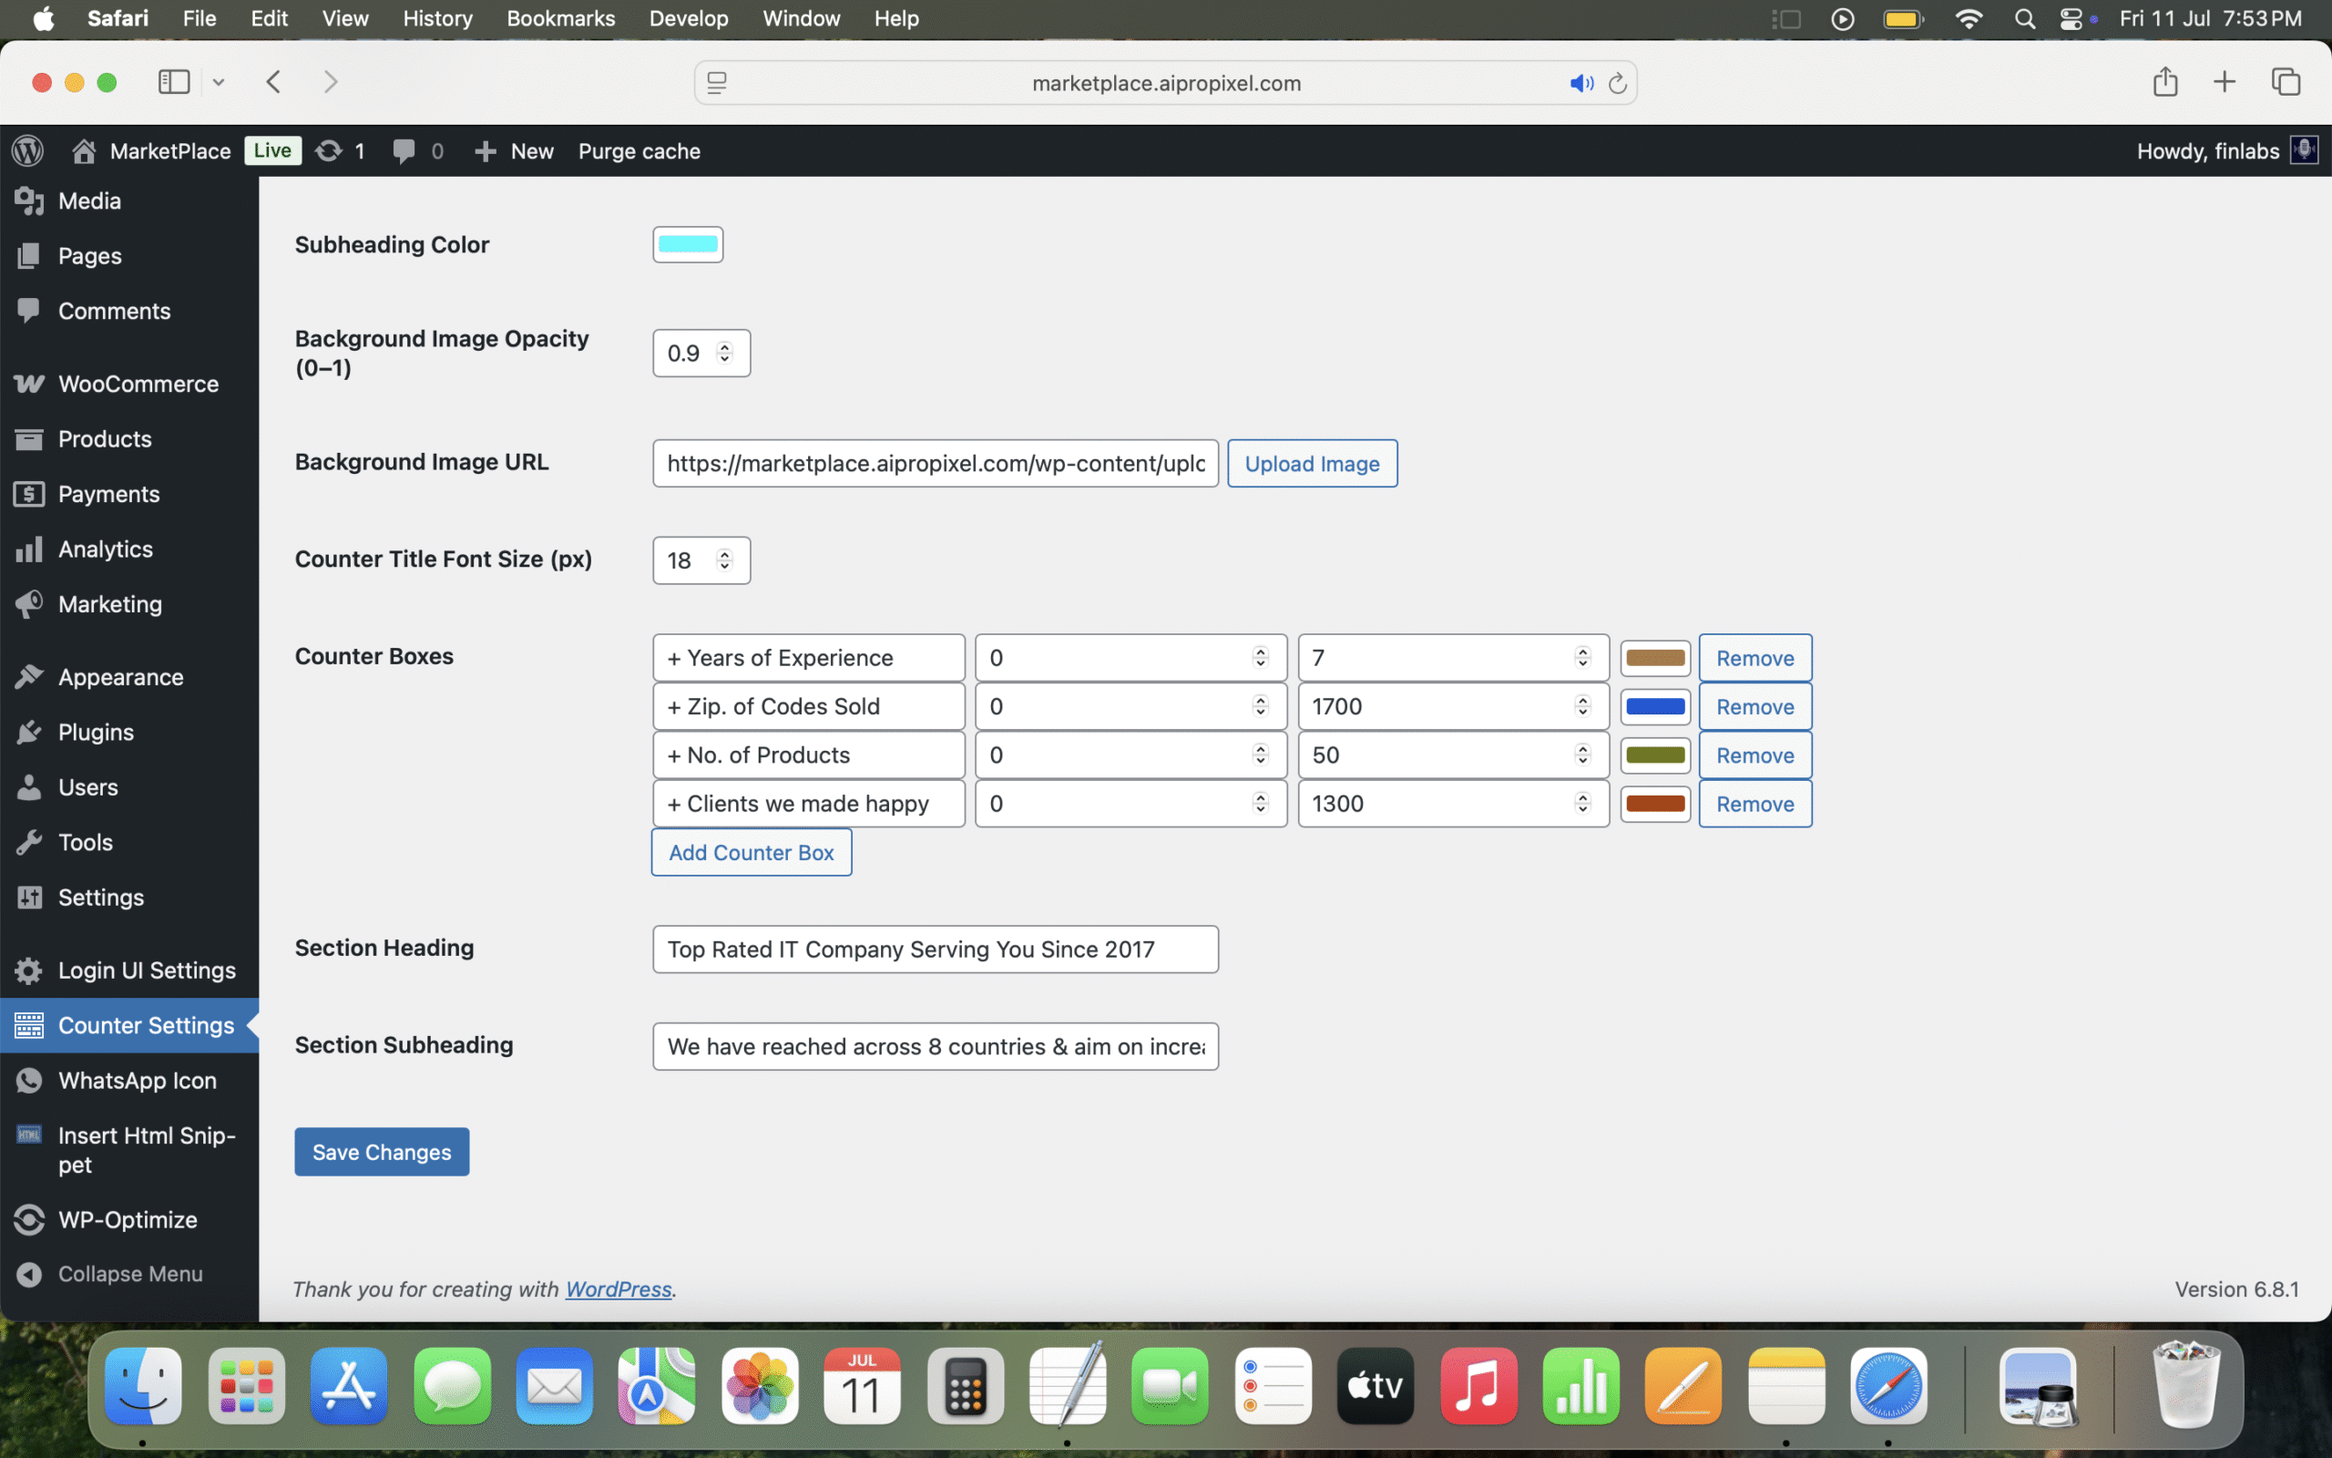Click the comments bubble icon in admin bar
This screenshot has width=2332, height=1458.
pyautogui.click(x=404, y=150)
